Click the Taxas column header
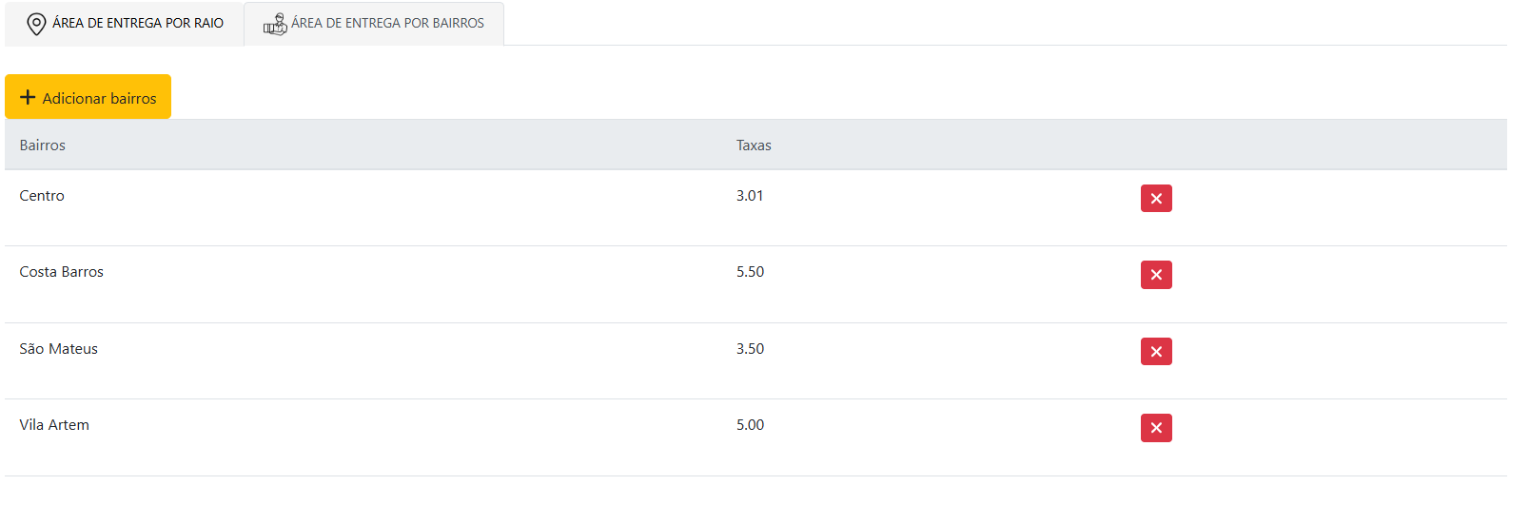This screenshot has height=524, width=1530. (x=754, y=146)
